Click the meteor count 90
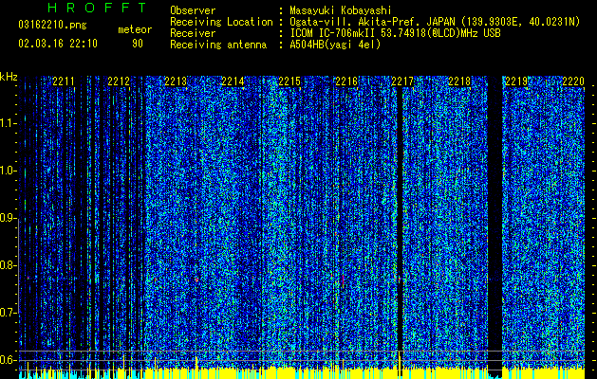The height and width of the screenshot is (379, 597). point(138,44)
